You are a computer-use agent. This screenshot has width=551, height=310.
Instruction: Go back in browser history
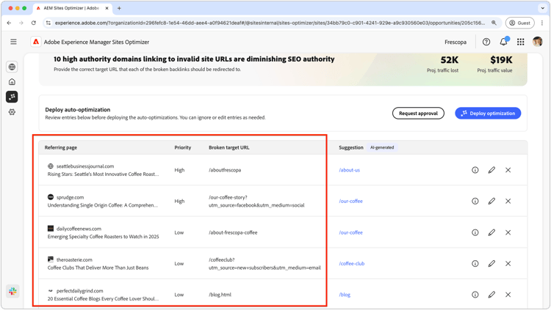click(9, 23)
